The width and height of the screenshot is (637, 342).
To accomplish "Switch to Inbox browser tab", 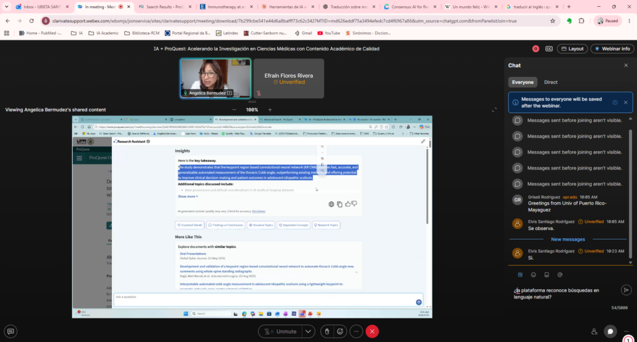I will [42, 7].
